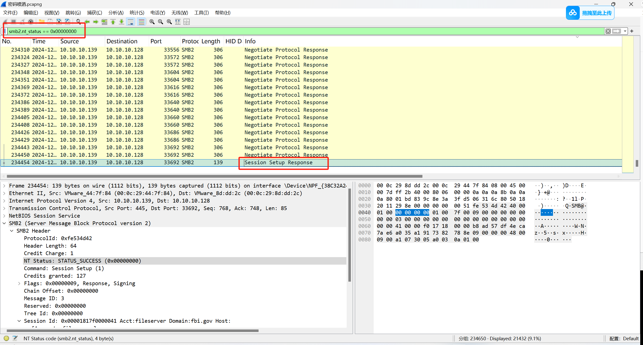This screenshot has height=345, width=643.
Task: Open the display filter history dropdown
Action: (625, 31)
